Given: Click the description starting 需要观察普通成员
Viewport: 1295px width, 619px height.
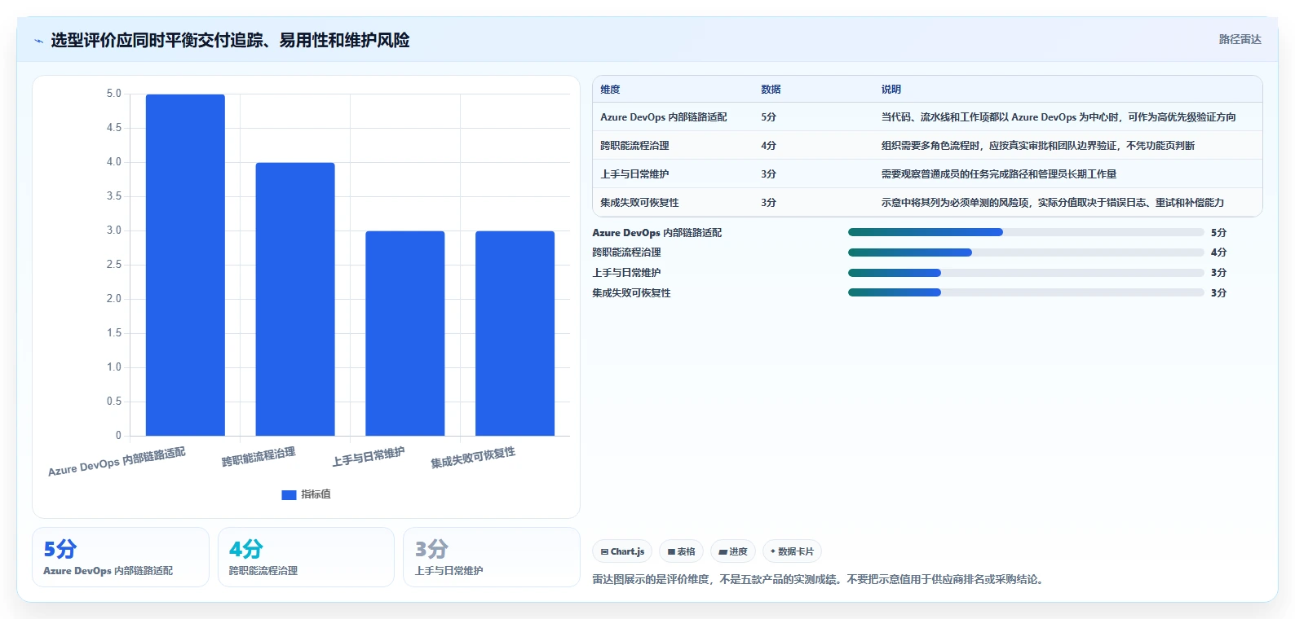Looking at the screenshot, I should coord(998,174).
